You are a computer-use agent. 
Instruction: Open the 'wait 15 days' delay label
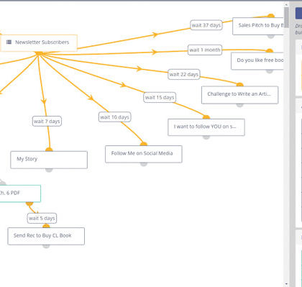pyautogui.click(x=160, y=97)
